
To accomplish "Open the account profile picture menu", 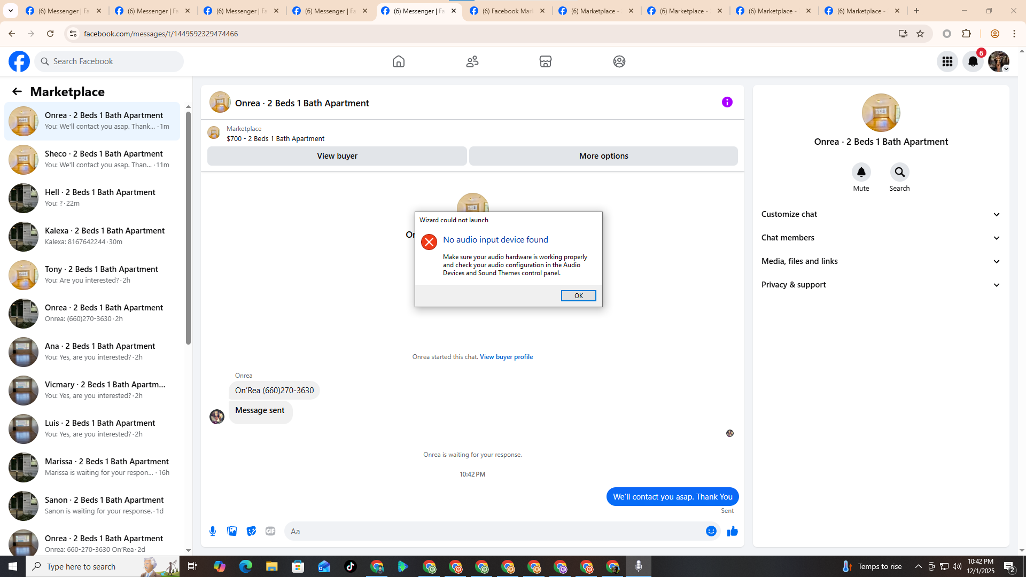I will [x=999, y=61].
